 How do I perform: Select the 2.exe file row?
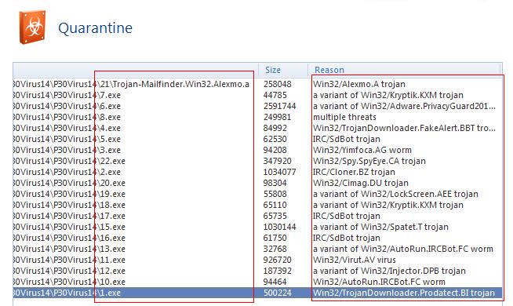pyautogui.click(x=257, y=172)
